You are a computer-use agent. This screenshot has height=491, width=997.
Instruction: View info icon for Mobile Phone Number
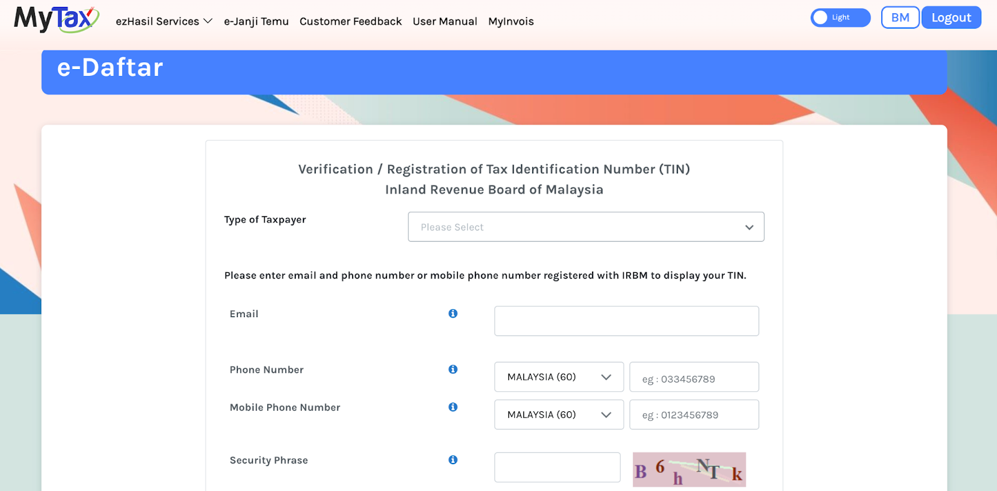453,407
